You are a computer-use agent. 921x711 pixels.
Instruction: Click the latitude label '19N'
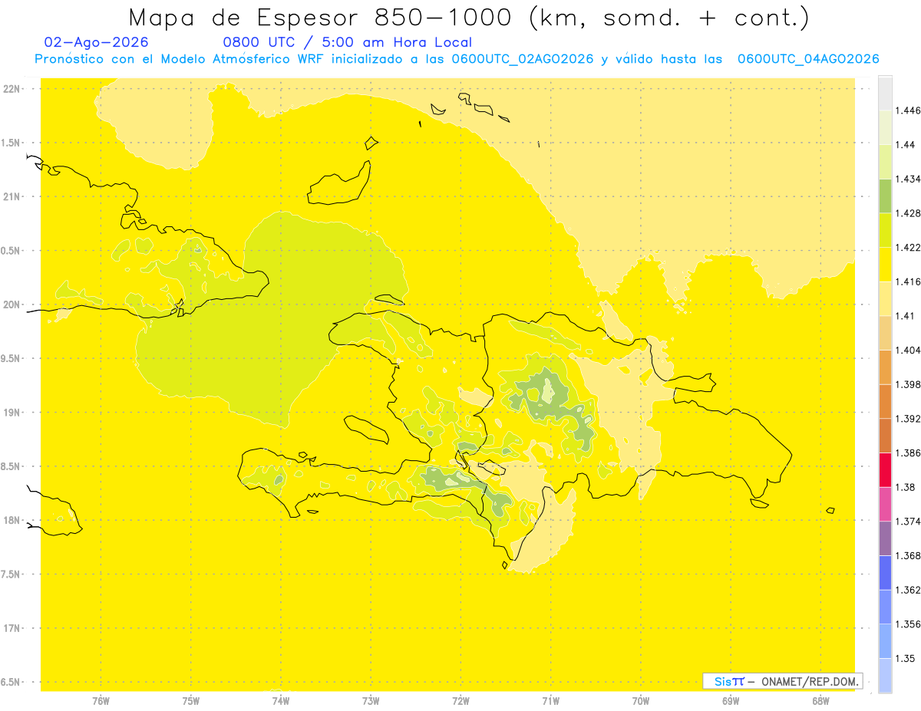tap(13, 412)
